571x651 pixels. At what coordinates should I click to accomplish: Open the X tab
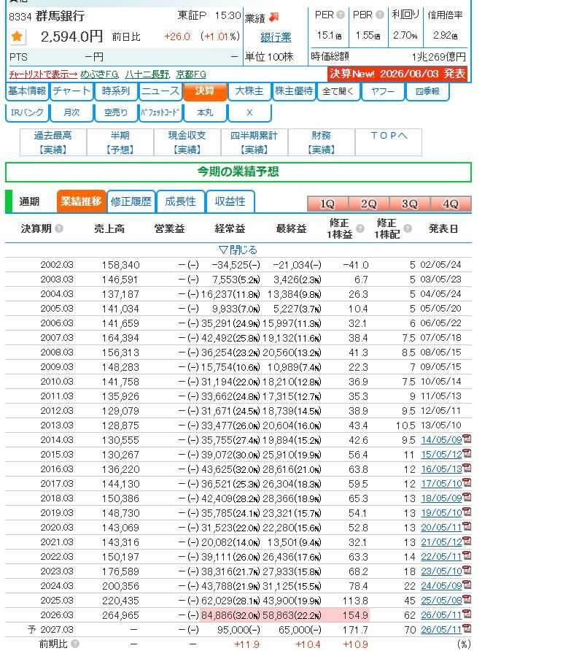pyautogui.click(x=249, y=112)
